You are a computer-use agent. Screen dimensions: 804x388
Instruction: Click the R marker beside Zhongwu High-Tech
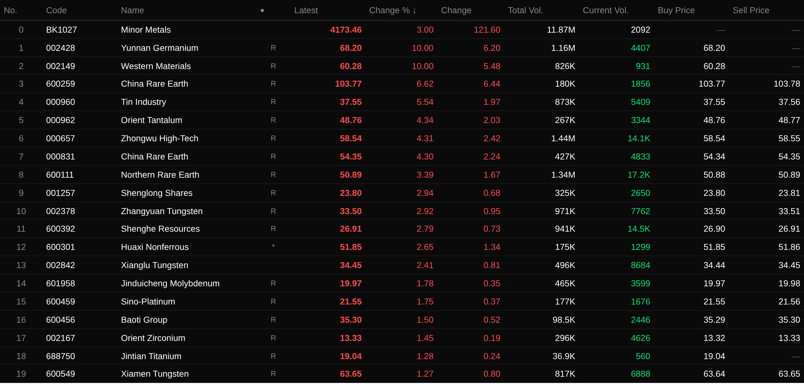point(273,138)
